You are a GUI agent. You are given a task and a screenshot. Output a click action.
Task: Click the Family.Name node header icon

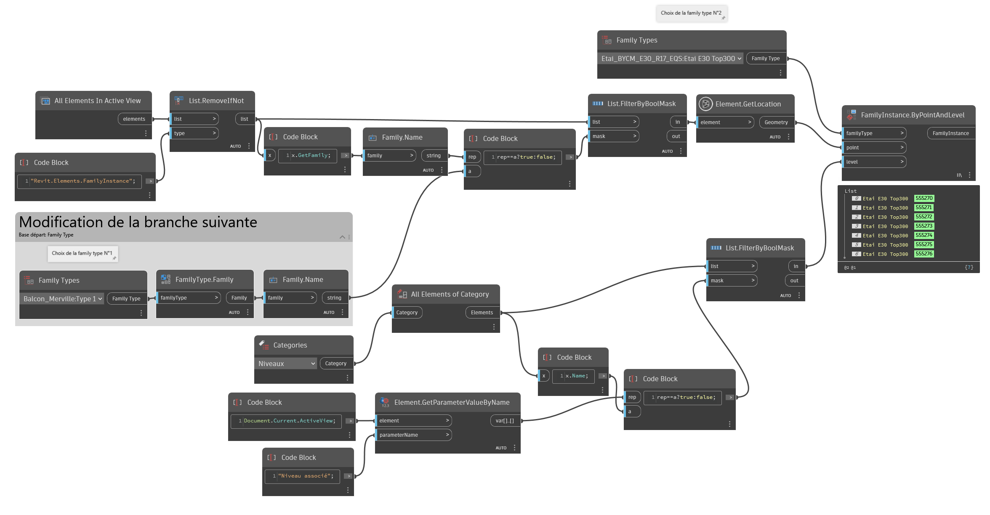[372, 137]
